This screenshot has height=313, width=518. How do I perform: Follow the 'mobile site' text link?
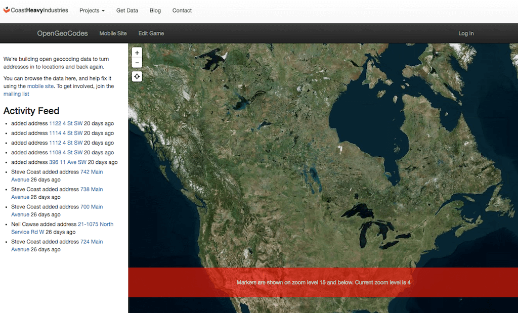40,86
